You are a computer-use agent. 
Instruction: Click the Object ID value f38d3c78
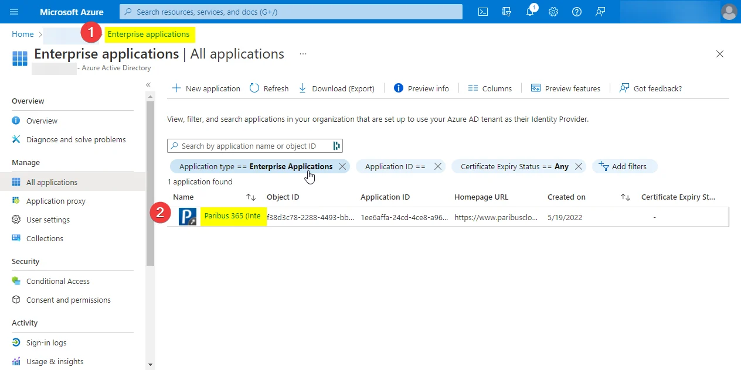point(311,217)
